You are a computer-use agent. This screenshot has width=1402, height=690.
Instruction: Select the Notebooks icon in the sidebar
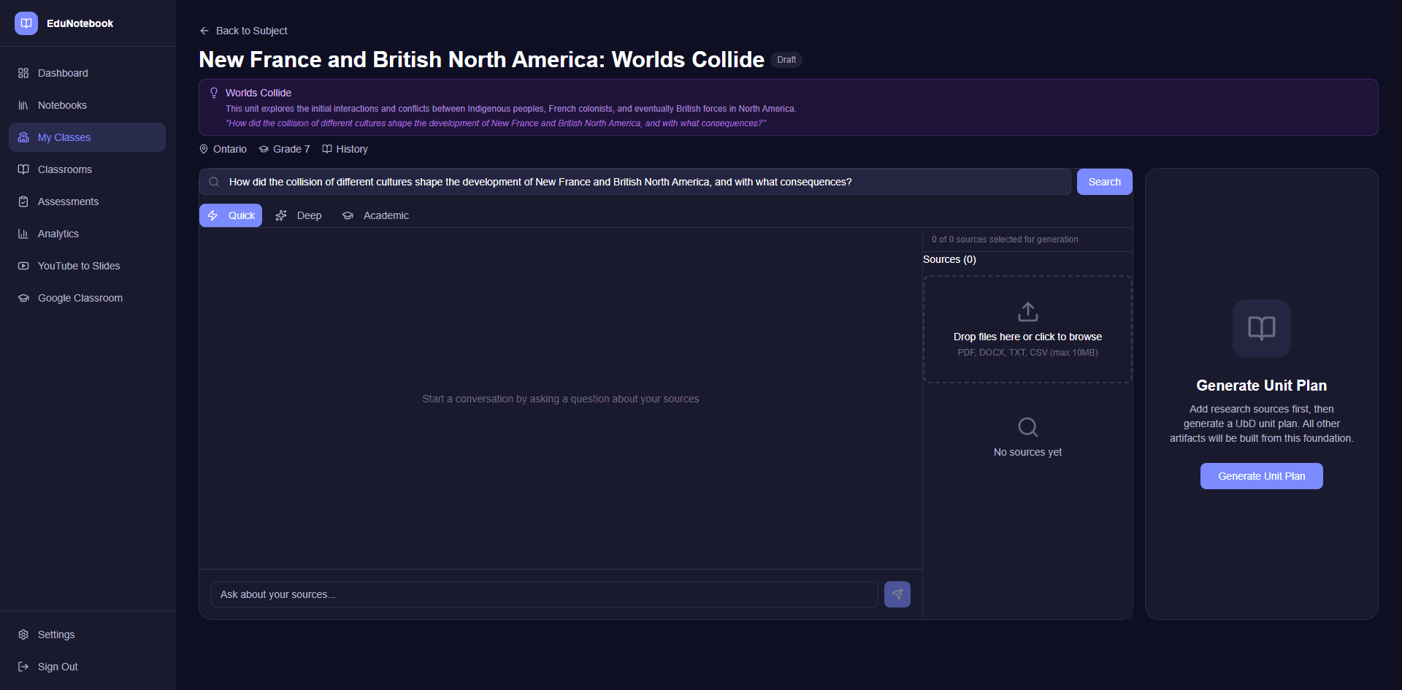coord(23,105)
